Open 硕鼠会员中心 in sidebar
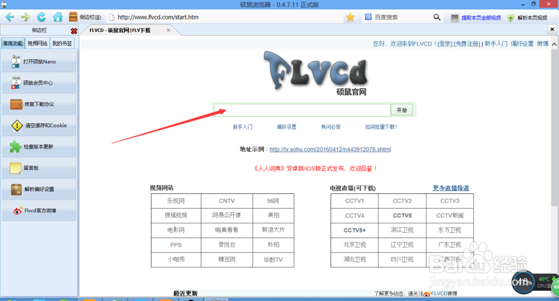 pyautogui.click(x=39, y=83)
